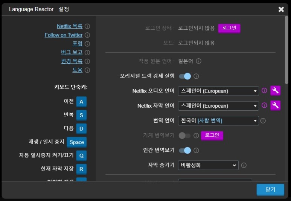Click info icon next to Netflix 목록

(x=87, y=26)
